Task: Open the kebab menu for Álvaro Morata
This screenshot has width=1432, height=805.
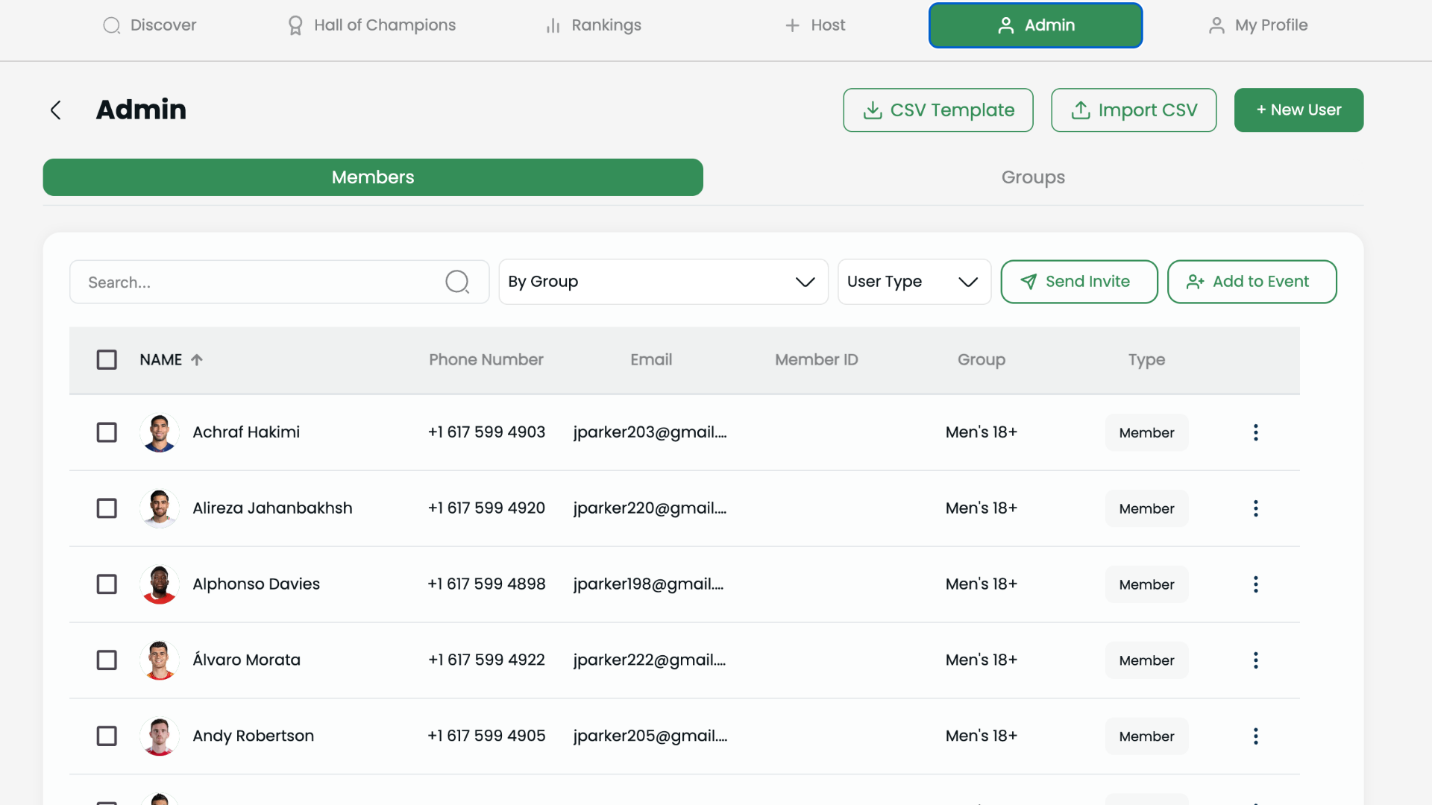Action: coord(1256,660)
